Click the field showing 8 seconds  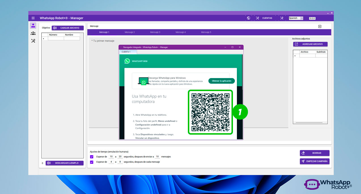[120, 162]
